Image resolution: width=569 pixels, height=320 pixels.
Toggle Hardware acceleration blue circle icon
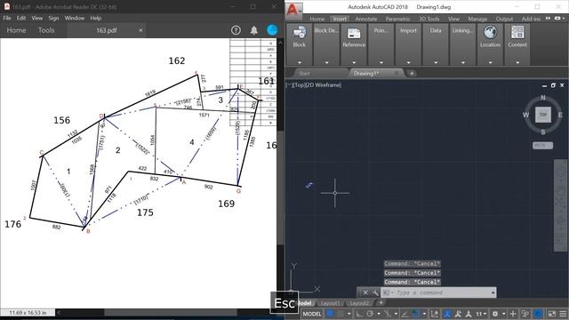(x=538, y=314)
